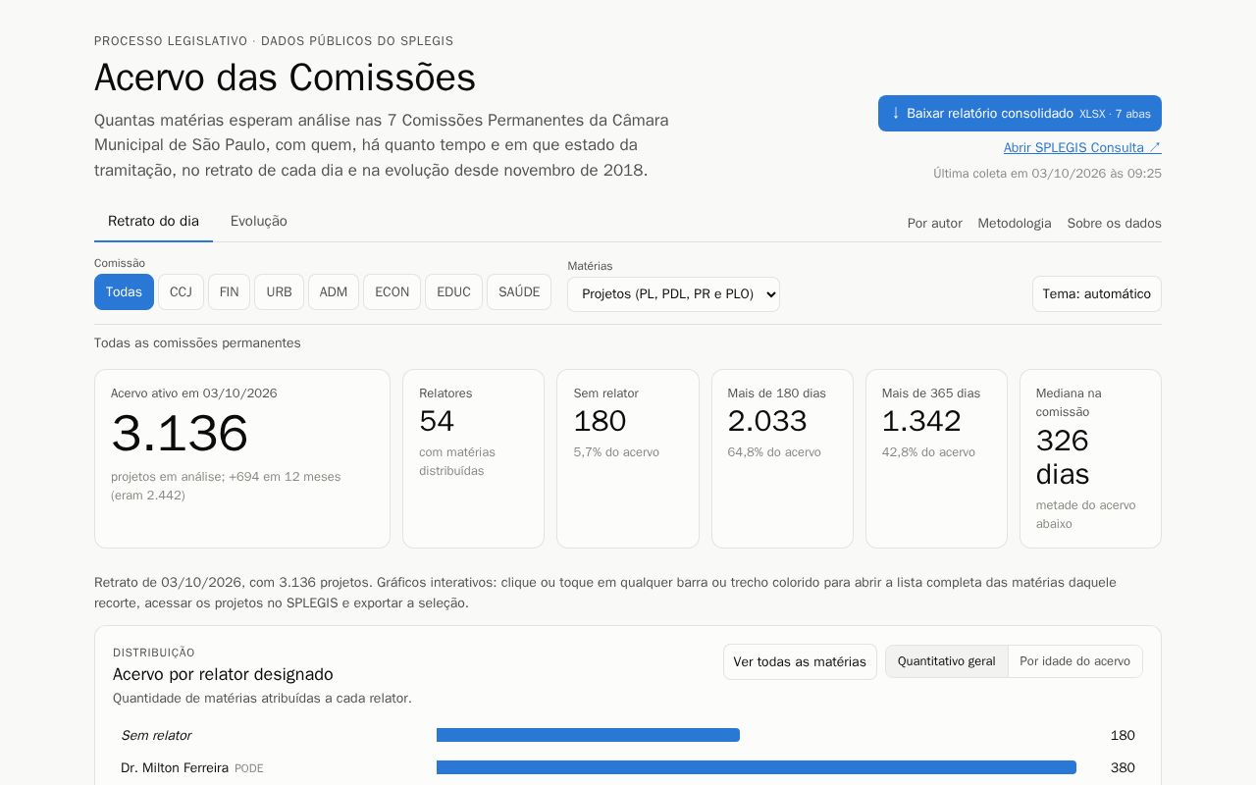Viewport: 1256px width, 785px height.
Task: Open the Evolução tab
Action: 259,221
